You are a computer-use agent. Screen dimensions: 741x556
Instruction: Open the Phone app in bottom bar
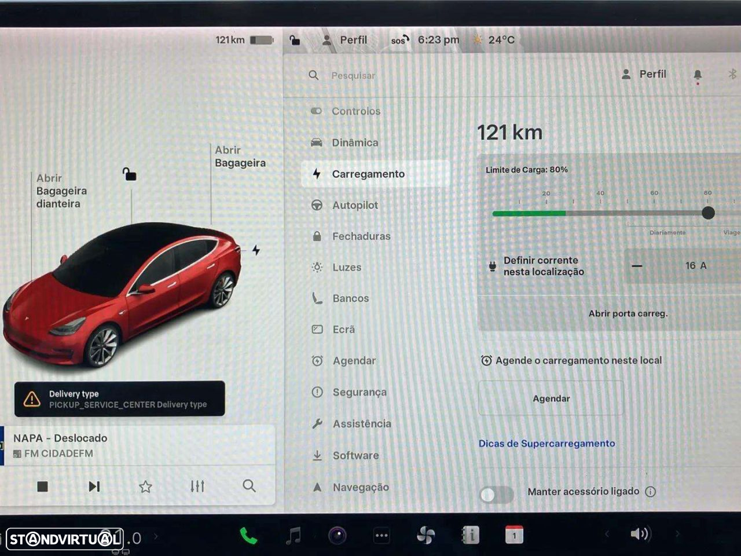(248, 536)
